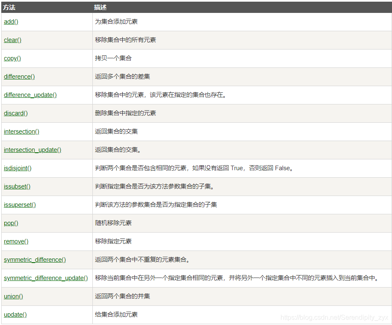
Task: Select the description 返回两个集合中不重复的元素集合
Action: tap(142, 260)
